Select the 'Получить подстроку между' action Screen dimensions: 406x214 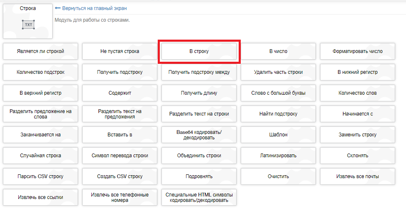(199, 72)
